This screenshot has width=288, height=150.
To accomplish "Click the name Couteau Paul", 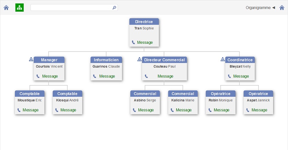I will [x=164, y=66].
